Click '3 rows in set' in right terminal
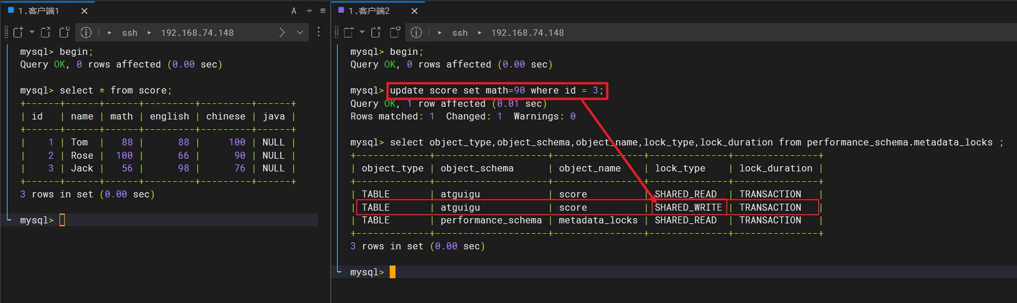1017x303 pixels. pos(387,246)
